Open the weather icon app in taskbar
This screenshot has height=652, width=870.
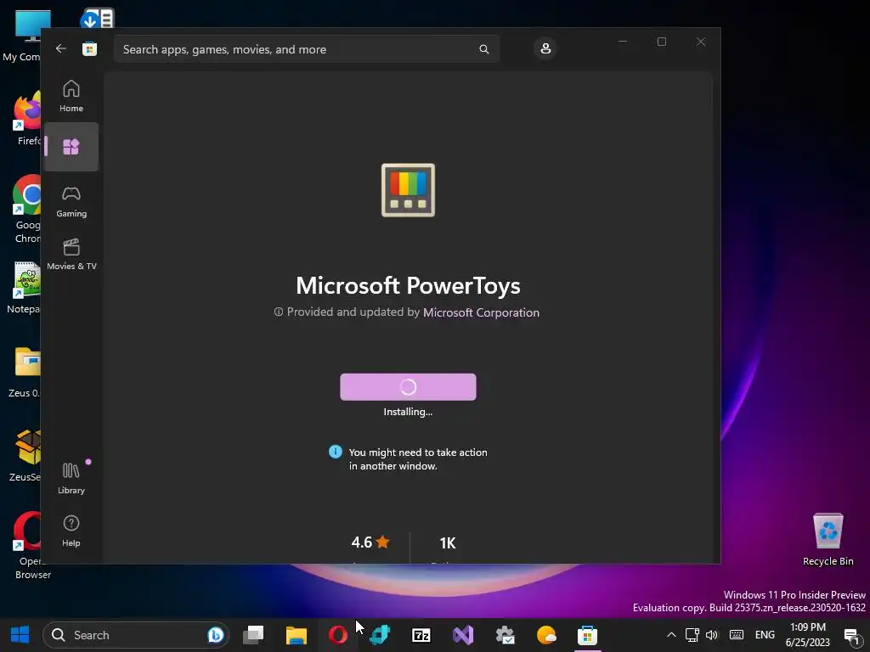pyautogui.click(x=546, y=635)
